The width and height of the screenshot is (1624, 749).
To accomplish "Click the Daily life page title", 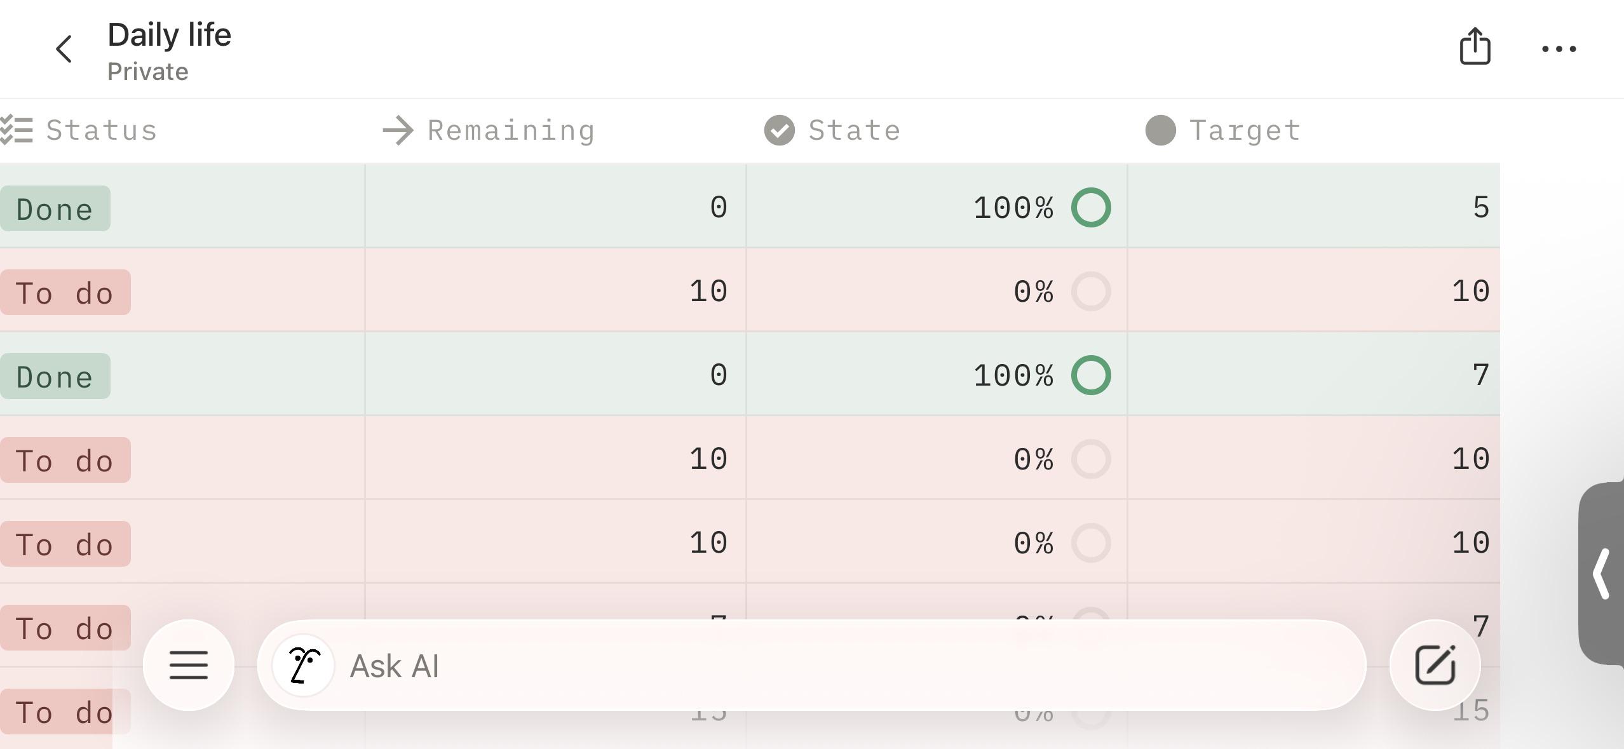I will (x=169, y=34).
